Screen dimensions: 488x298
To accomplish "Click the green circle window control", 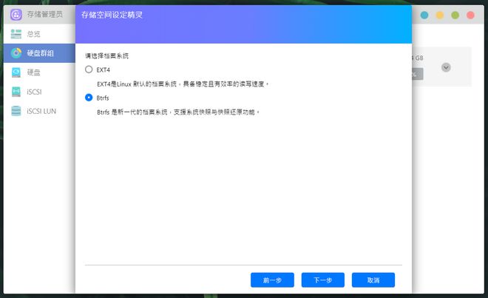I will tap(455, 15).
